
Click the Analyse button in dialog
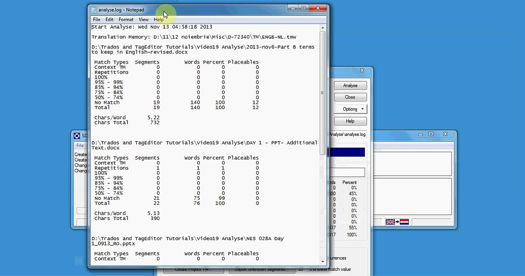350,85
